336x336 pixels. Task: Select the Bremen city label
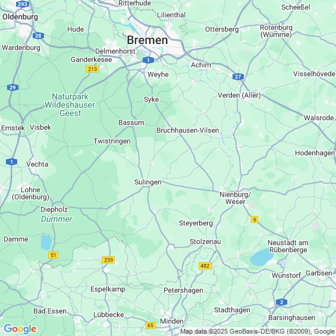pyautogui.click(x=147, y=40)
